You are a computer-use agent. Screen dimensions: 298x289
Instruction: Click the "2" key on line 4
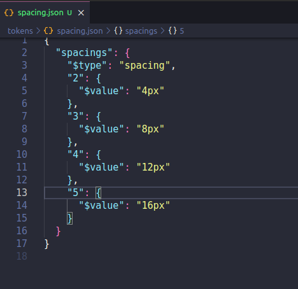[x=75, y=78]
